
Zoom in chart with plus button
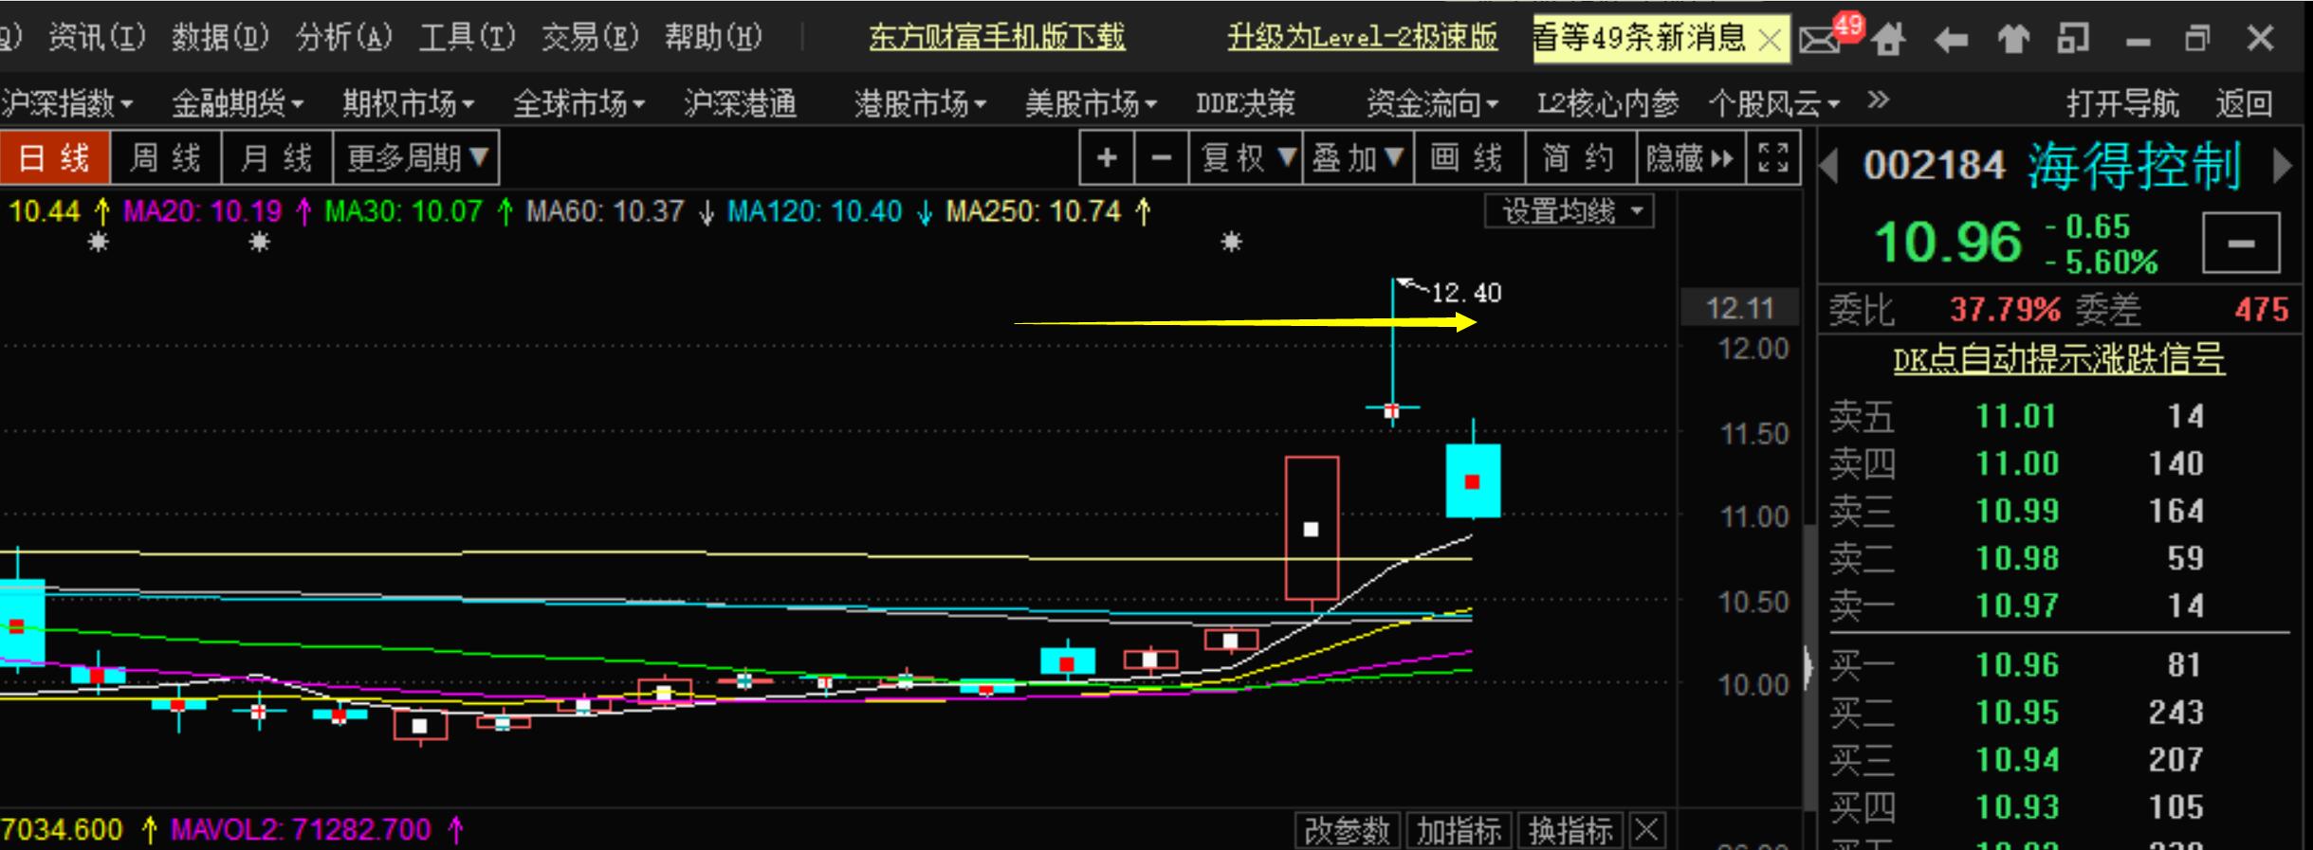coord(1107,157)
